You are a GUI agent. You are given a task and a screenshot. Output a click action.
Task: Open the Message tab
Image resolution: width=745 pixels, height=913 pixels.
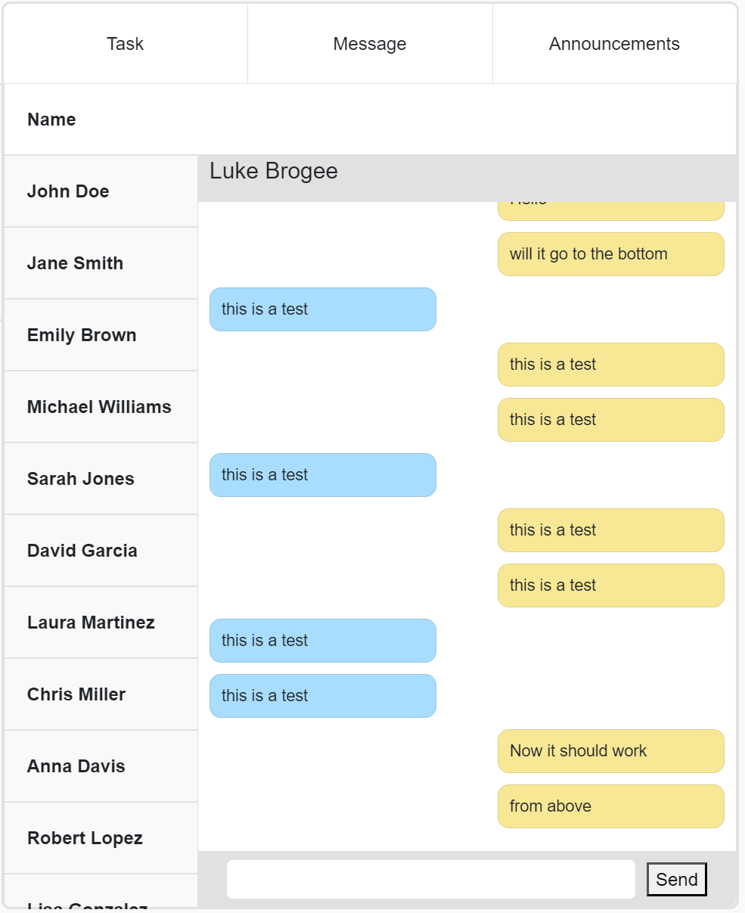369,43
